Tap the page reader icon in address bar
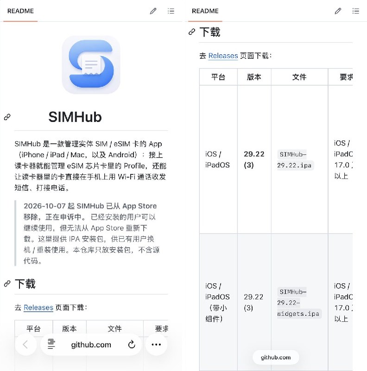367x371 pixels. [x=51, y=344]
